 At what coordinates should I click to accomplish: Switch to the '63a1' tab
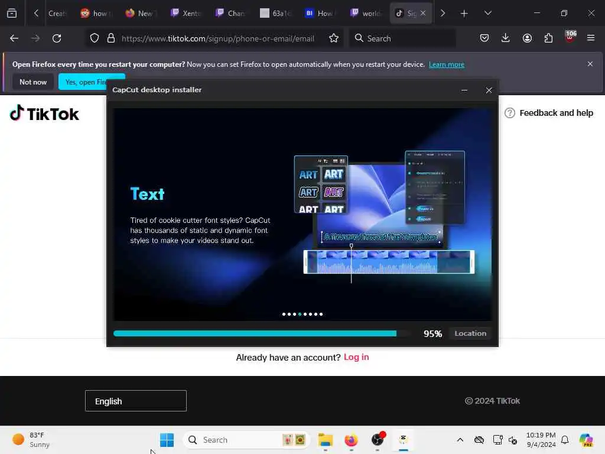tap(275, 13)
